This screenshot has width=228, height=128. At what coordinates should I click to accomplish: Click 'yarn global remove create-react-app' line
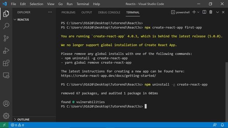(x=96, y=63)
